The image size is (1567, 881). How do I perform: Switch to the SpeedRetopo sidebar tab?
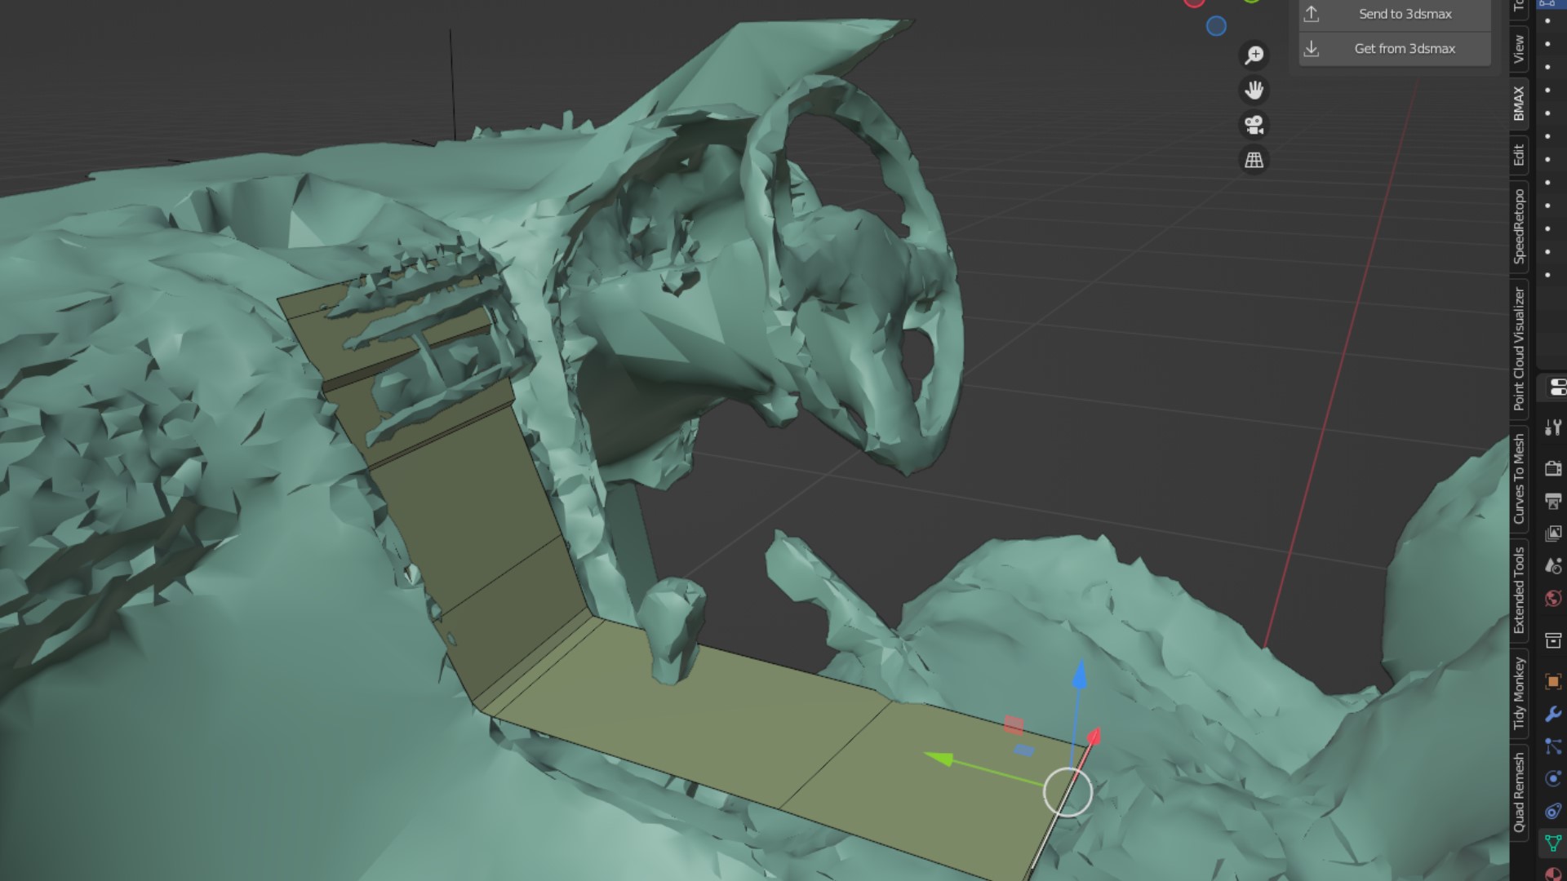click(x=1519, y=227)
